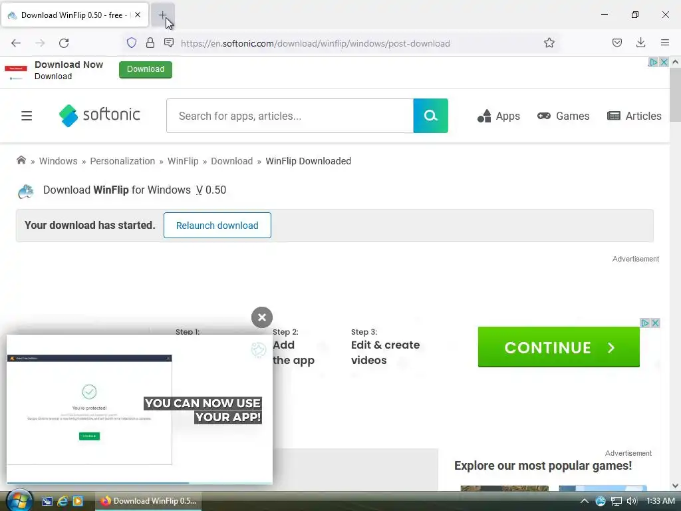681x511 pixels.
Task: Open network status tray icon
Action: point(616,501)
